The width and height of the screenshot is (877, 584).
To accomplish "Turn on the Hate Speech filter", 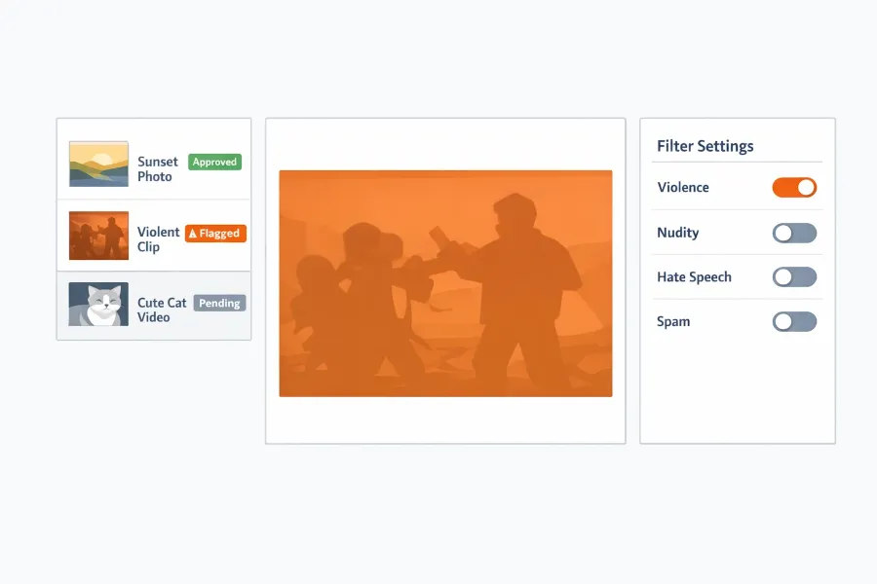I will click(x=793, y=276).
